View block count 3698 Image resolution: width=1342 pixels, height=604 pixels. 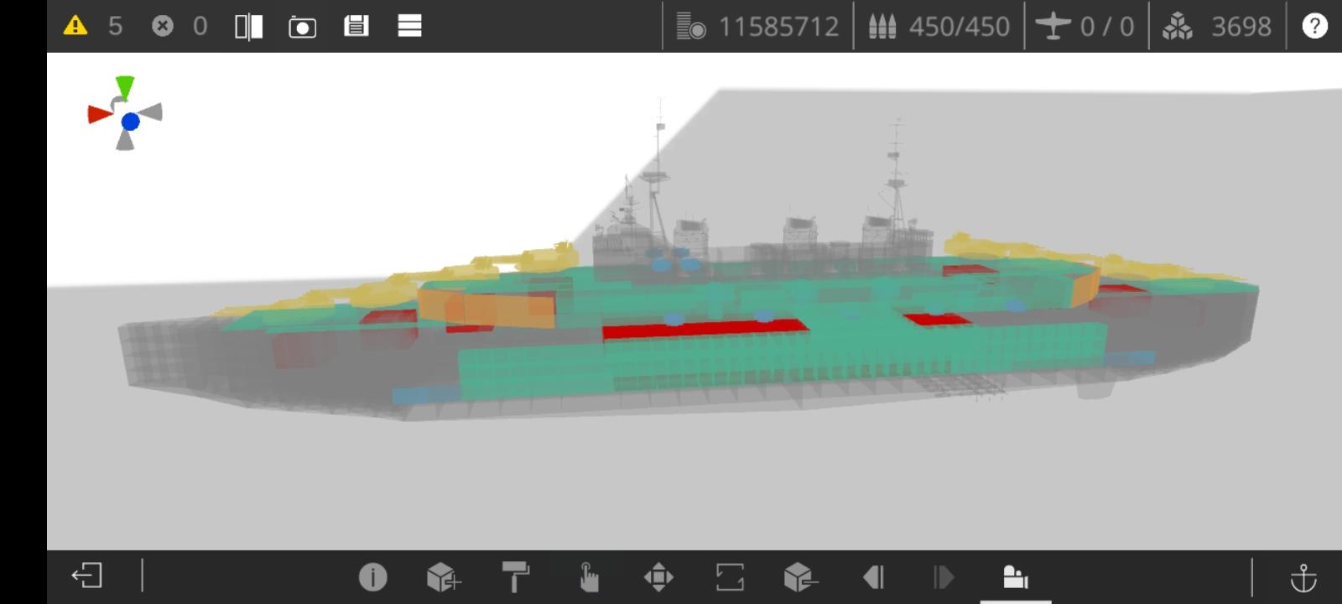[1241, 27]
